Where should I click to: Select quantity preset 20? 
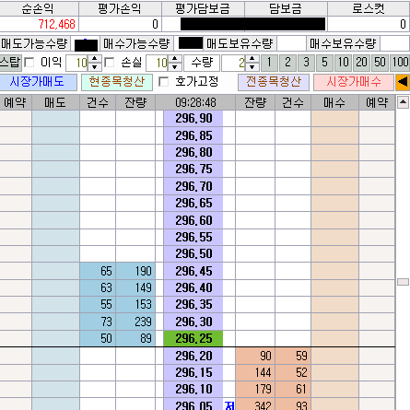(361, 63)
